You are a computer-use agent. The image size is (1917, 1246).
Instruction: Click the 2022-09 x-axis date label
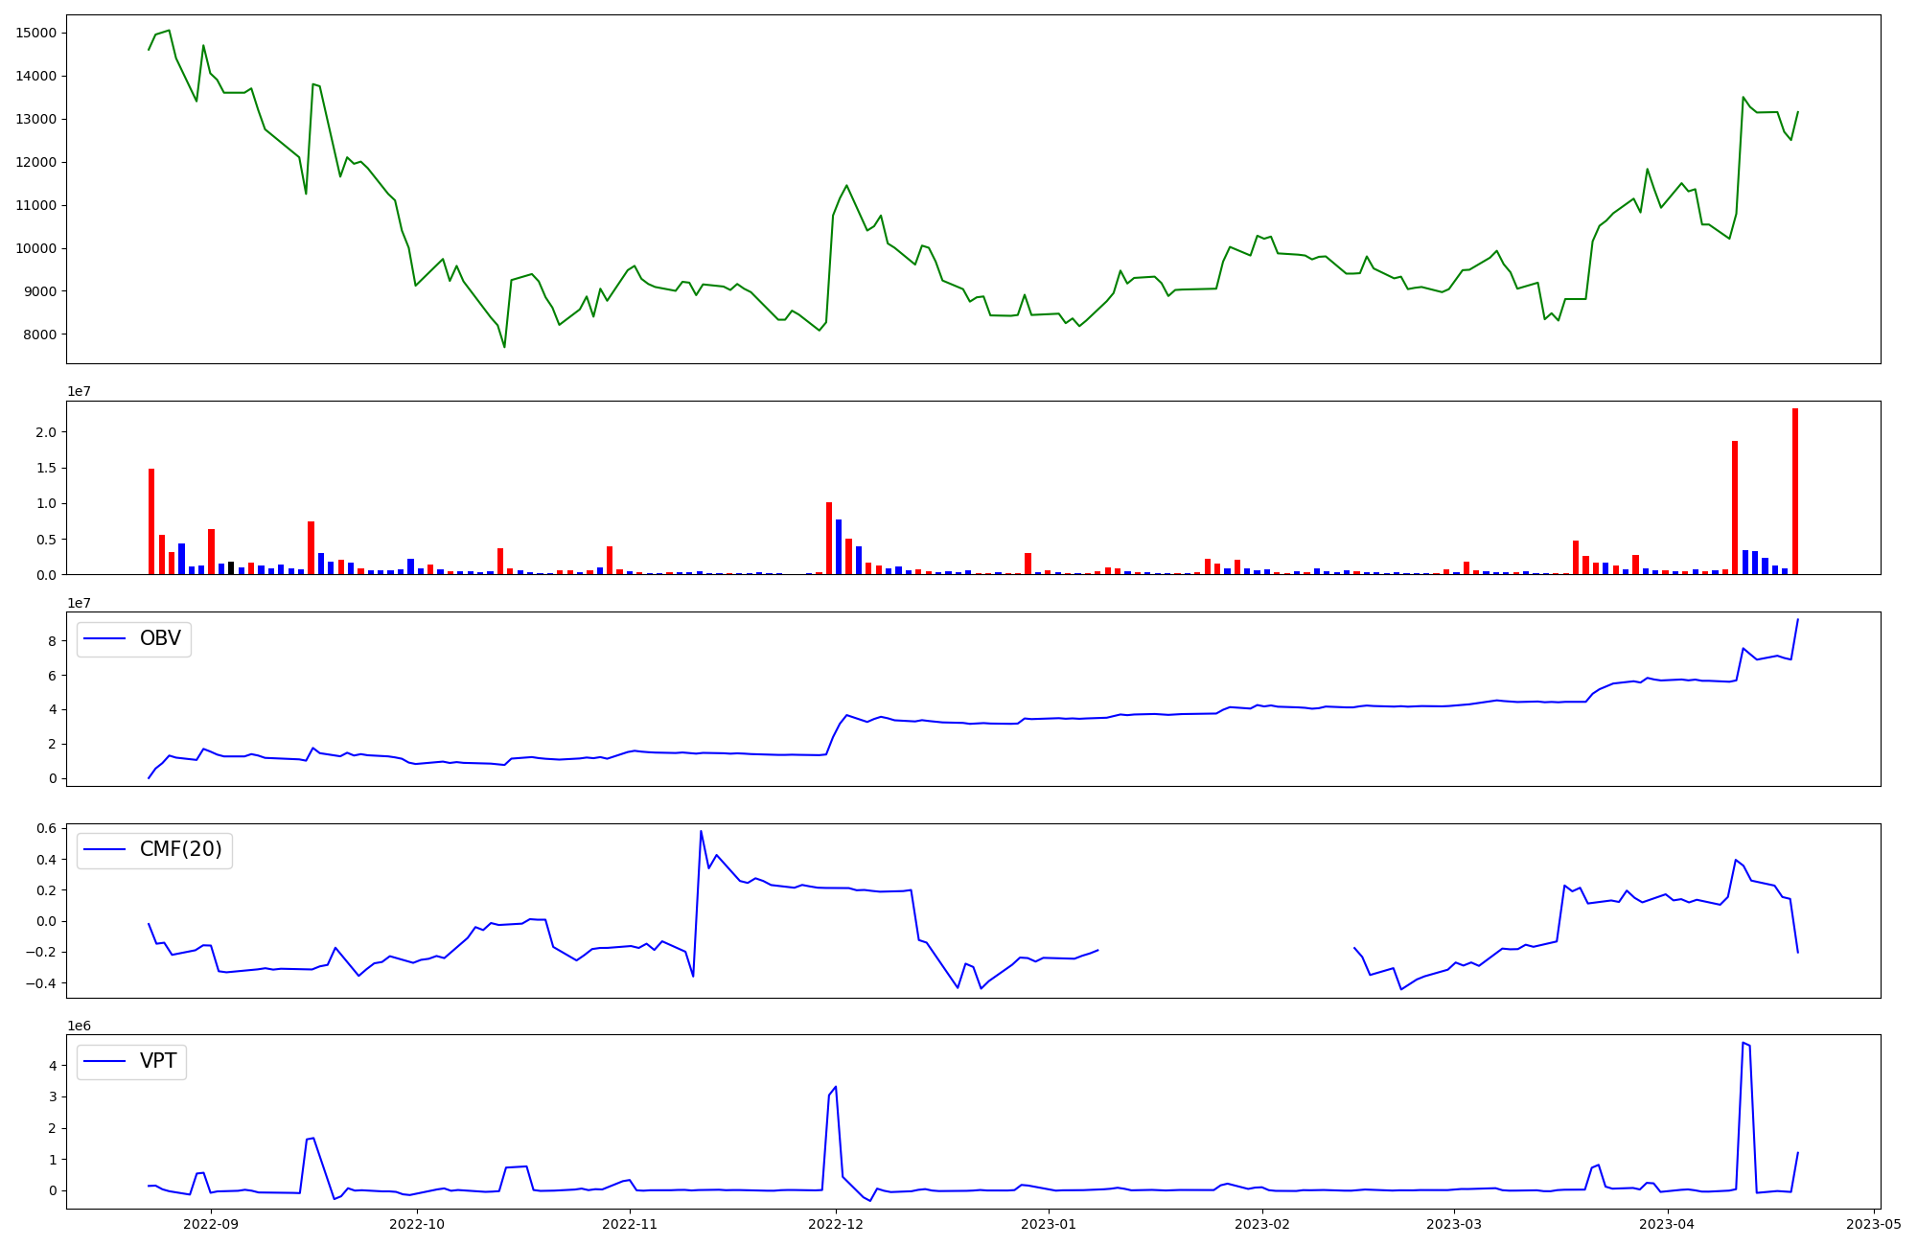pyautogui.click(x=210, y=1224)
